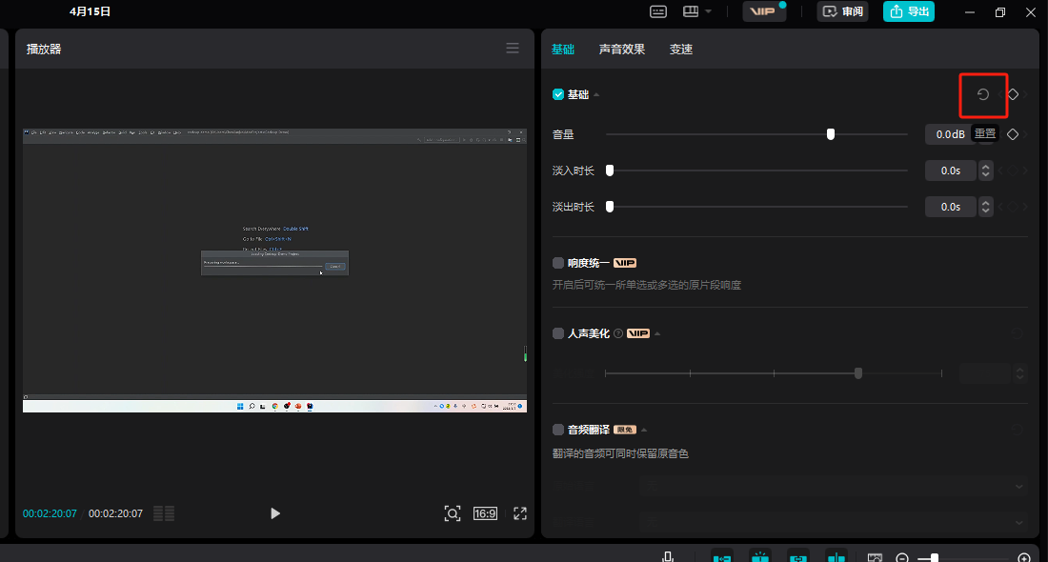Open the keyboard shortcuts icon in title bar

click(658, 11)
